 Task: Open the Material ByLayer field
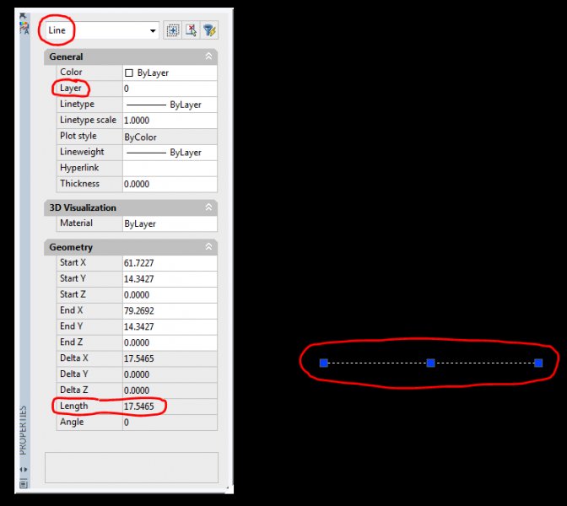tap(170, 223)
